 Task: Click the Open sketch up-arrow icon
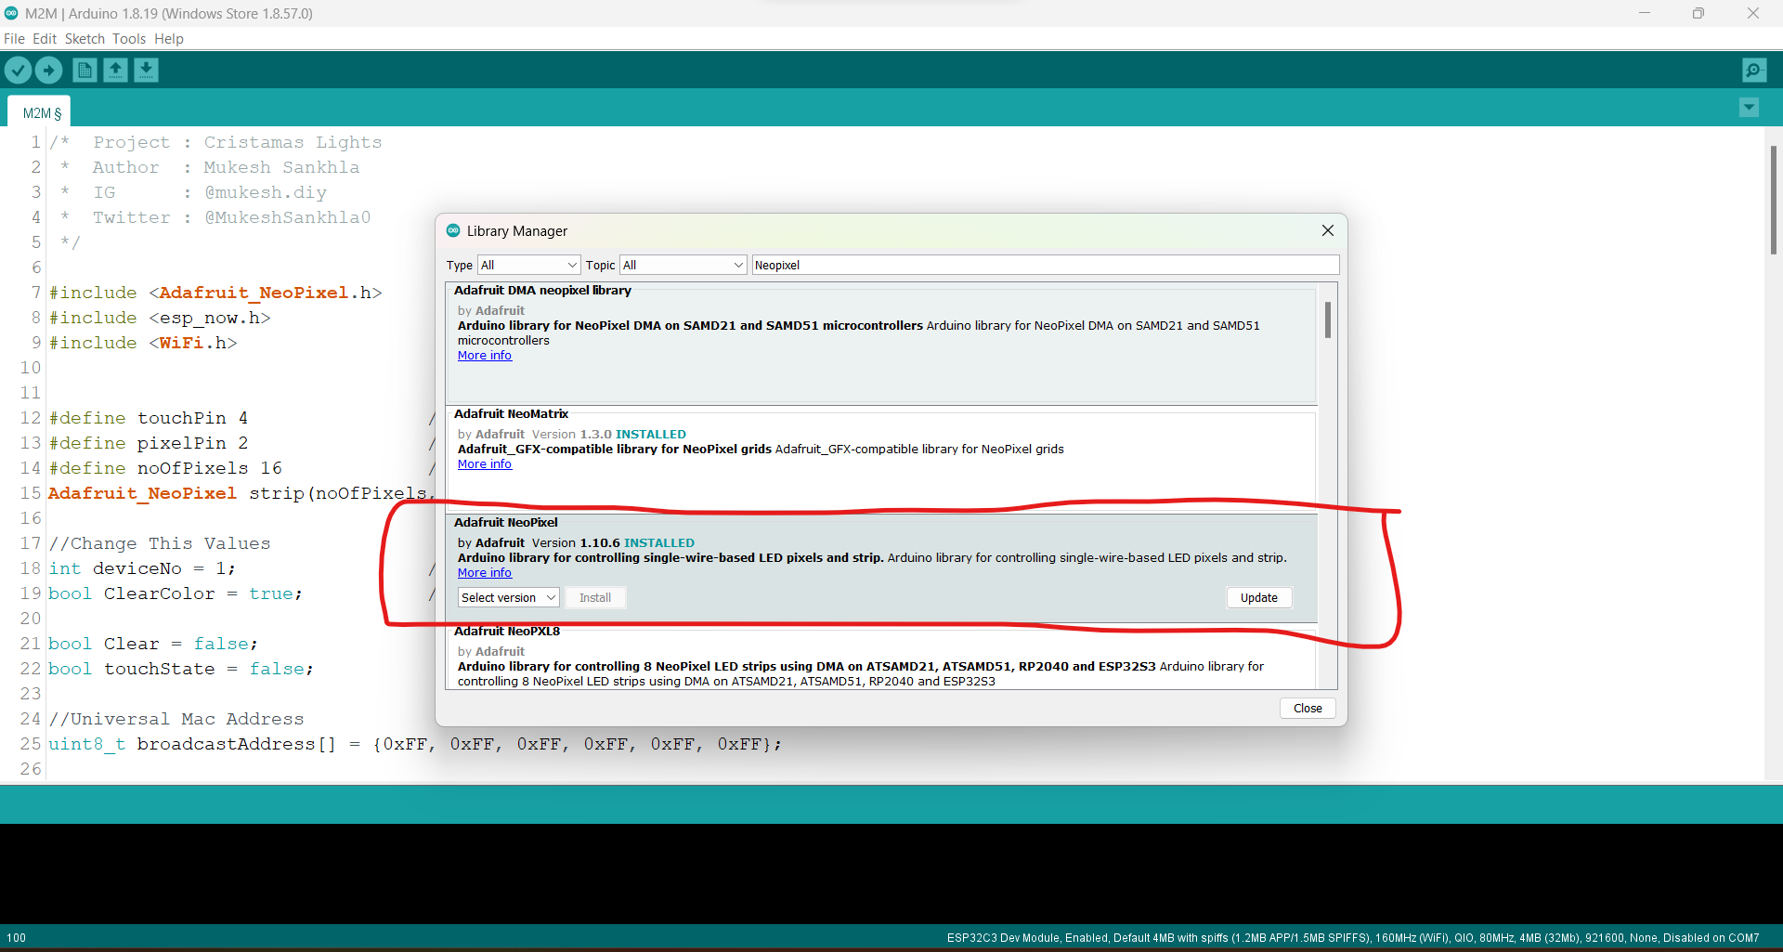[115, 70]
